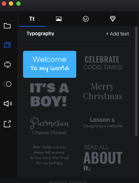Open the folder icon in the sidebar

[x=7, y=26]
